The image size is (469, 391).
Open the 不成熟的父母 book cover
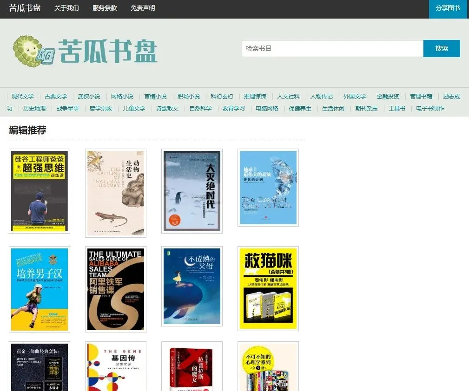pyautogui.click(x=192, y=286)
